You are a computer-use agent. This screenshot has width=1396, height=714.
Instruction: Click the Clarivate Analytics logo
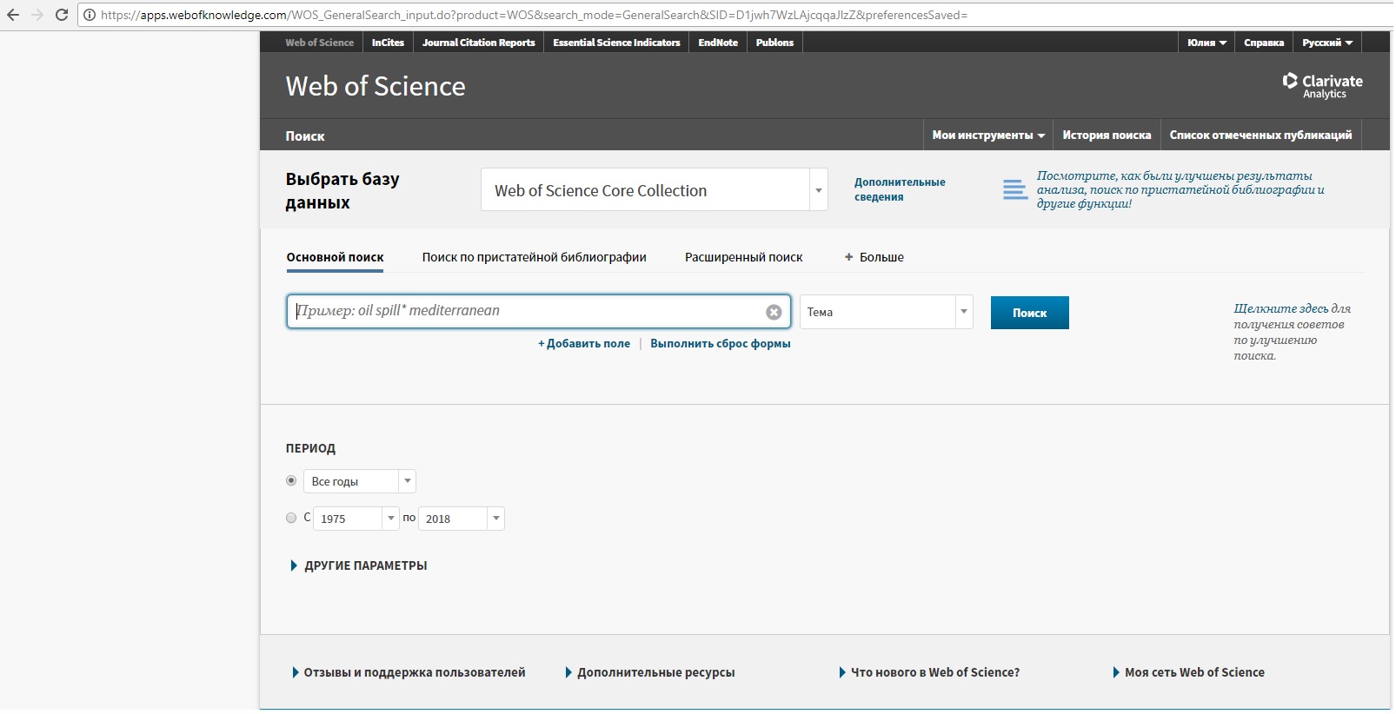1322,85
